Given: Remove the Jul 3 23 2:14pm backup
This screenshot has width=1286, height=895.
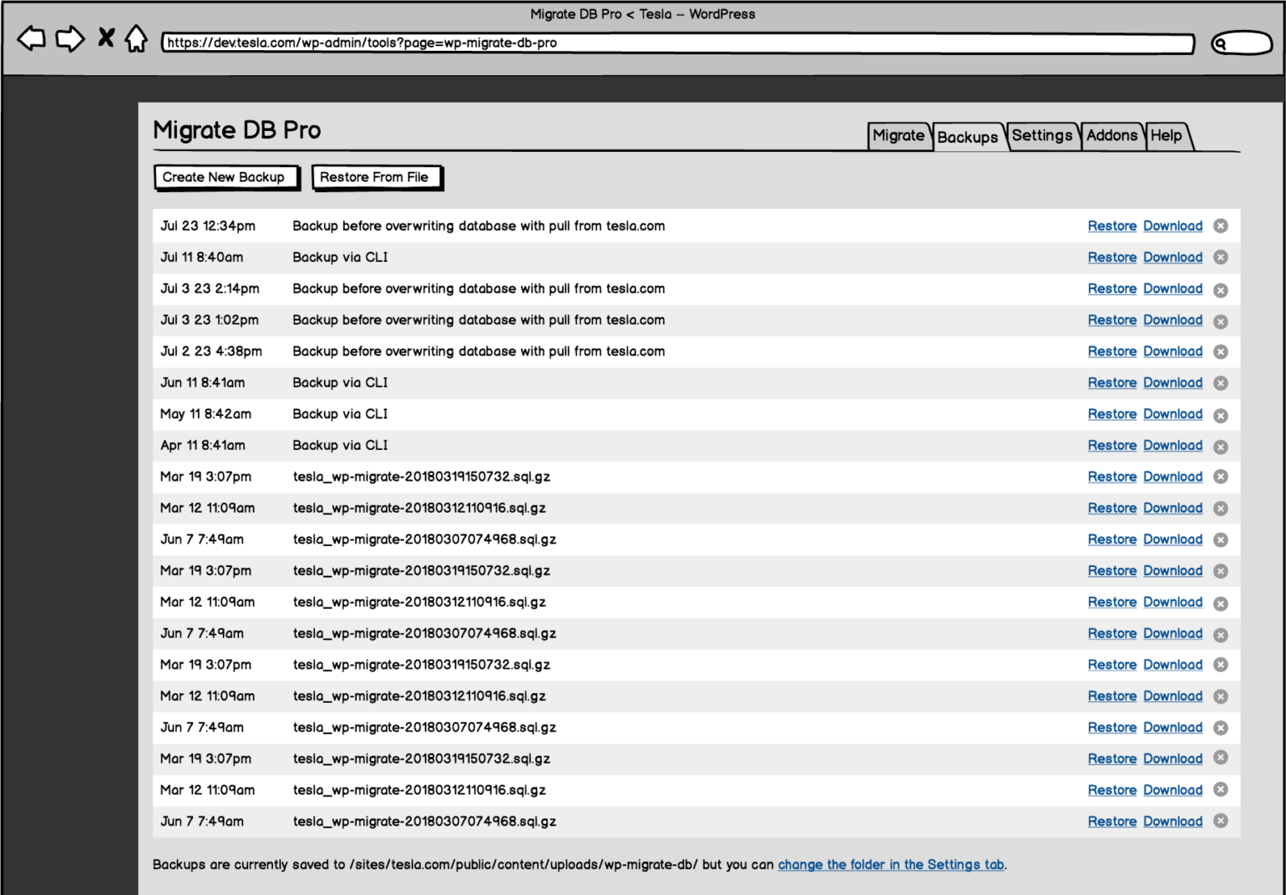Looking at the screenshot, I should [1220, 290].
